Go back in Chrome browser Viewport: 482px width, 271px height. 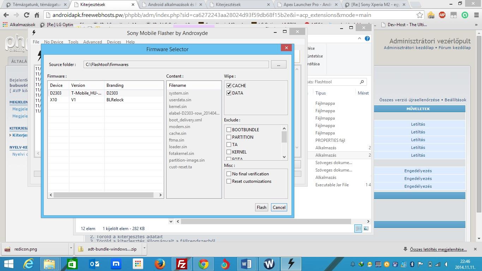point(6,15)
